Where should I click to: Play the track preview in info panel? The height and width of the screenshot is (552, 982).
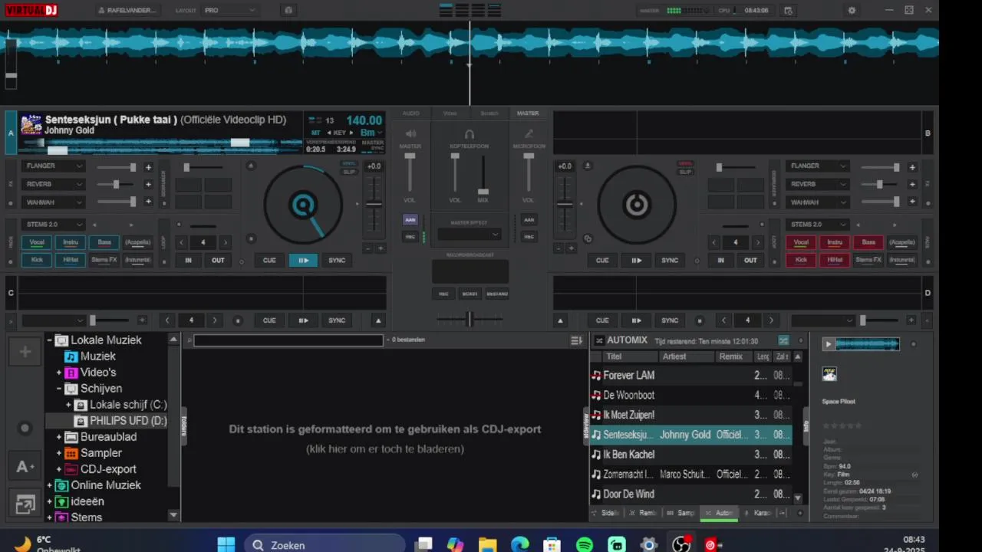(828, 344)
